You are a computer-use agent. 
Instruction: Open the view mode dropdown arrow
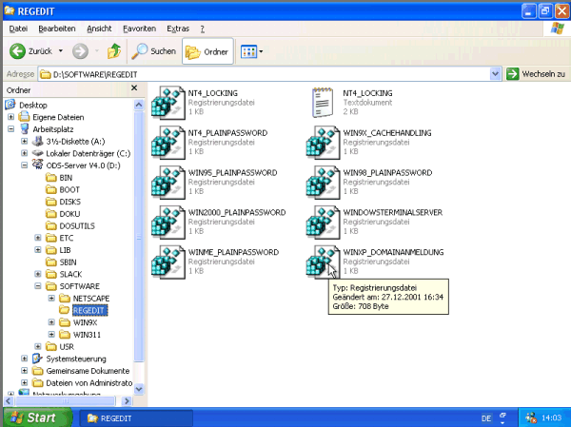point(261,51)
